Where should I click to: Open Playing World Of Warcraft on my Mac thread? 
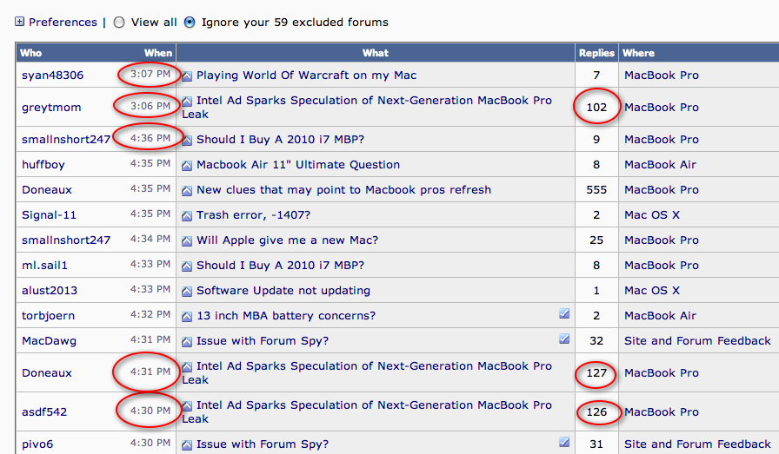coord(306,76)
